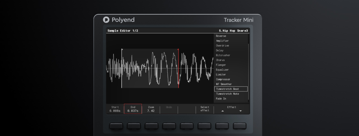359x136 pixels.
Task: Select the Fade In effect
Action: (x=221, y=99)
